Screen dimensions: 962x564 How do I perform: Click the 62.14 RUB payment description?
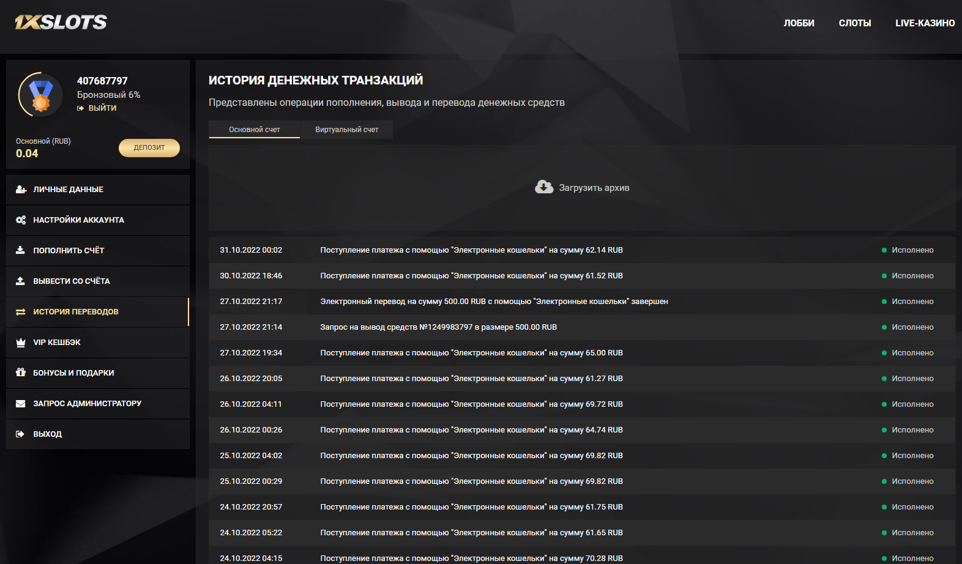[471, 250]
